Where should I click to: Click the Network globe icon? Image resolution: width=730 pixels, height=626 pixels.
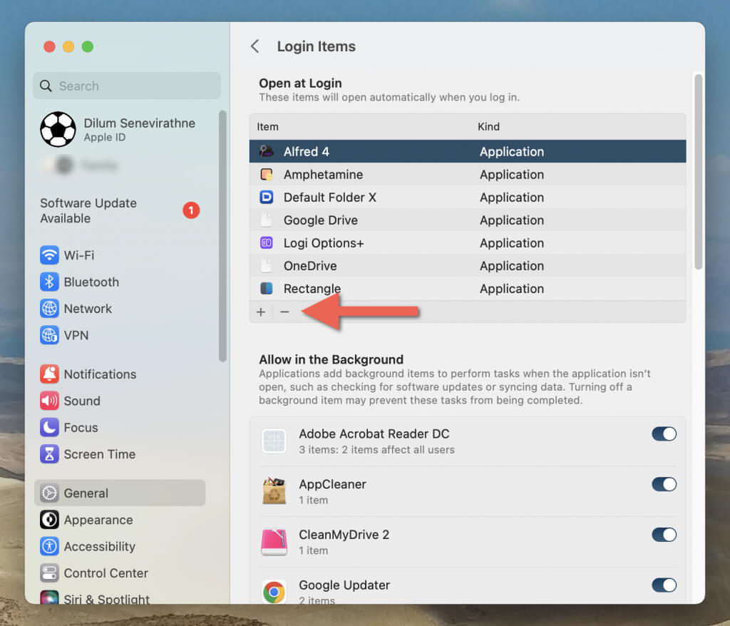coord(49,308)
